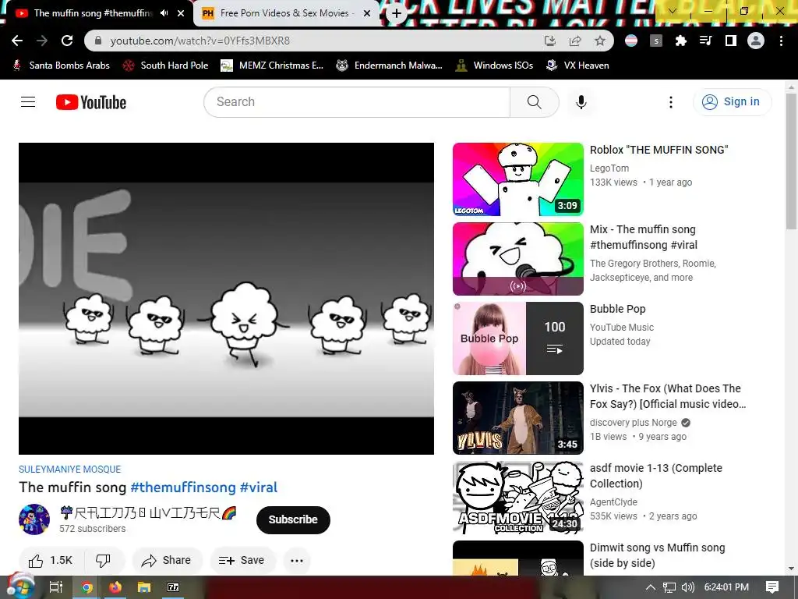Open Chrome's three-dot menu
Screen dimensions: 798x599
pyautogui.click(x=781, y=41)
